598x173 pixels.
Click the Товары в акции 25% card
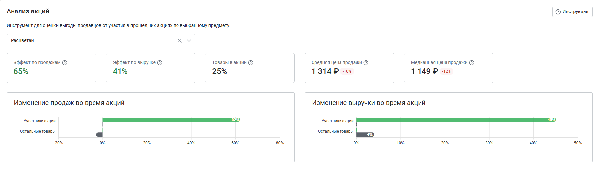pos(250,68)
